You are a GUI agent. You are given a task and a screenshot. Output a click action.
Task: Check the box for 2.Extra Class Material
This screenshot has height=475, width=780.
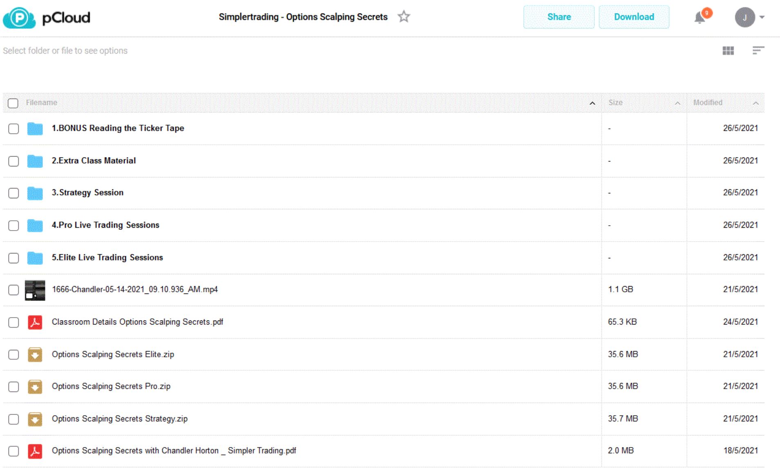13,161
